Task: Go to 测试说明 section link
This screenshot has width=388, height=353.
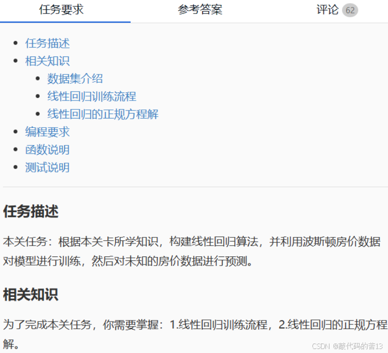Action: coord(47,167)
